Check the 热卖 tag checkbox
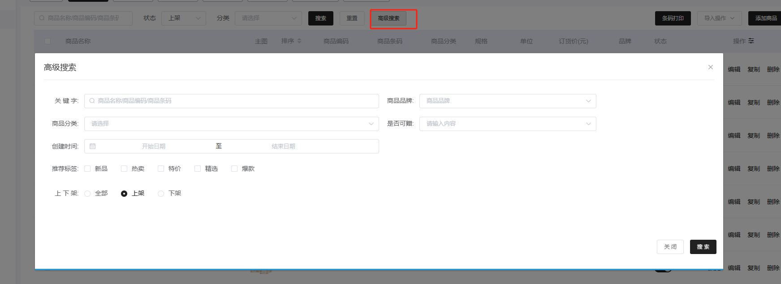This screenshot has height=284, width=781. (124, 169)
